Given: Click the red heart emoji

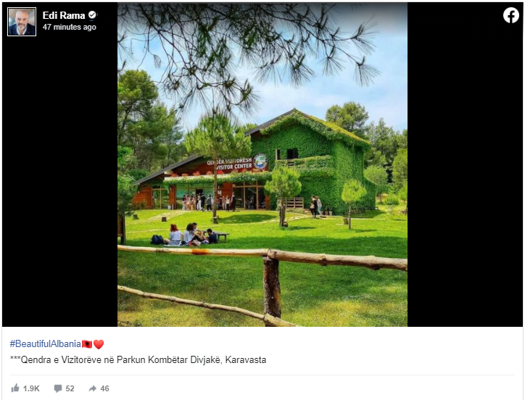Looking at the screenshot, I should 99,344.
